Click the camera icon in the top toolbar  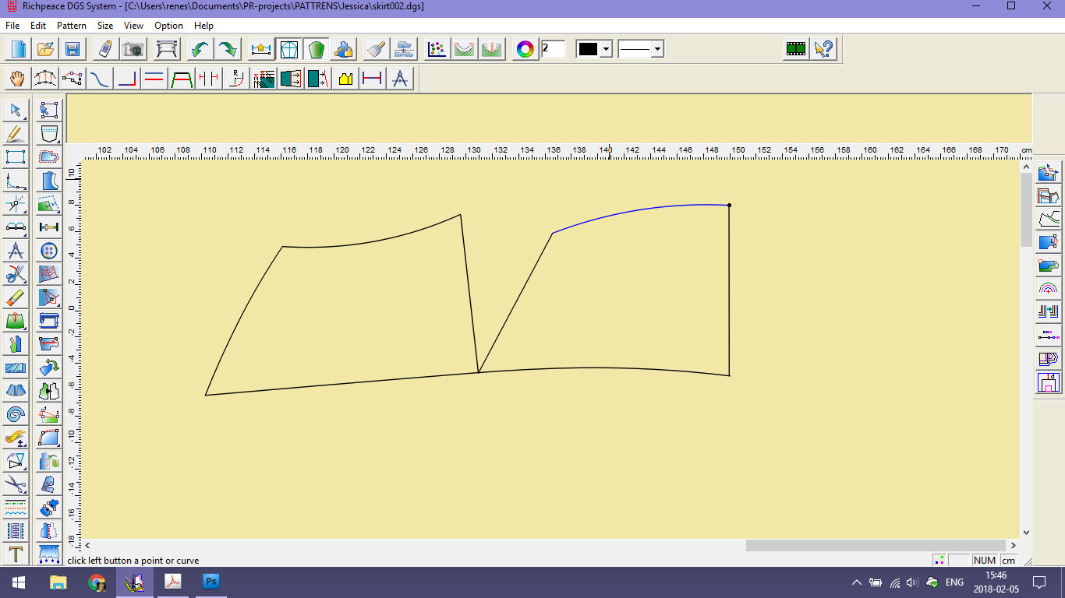pyautogui.click(x=134, y=49)
